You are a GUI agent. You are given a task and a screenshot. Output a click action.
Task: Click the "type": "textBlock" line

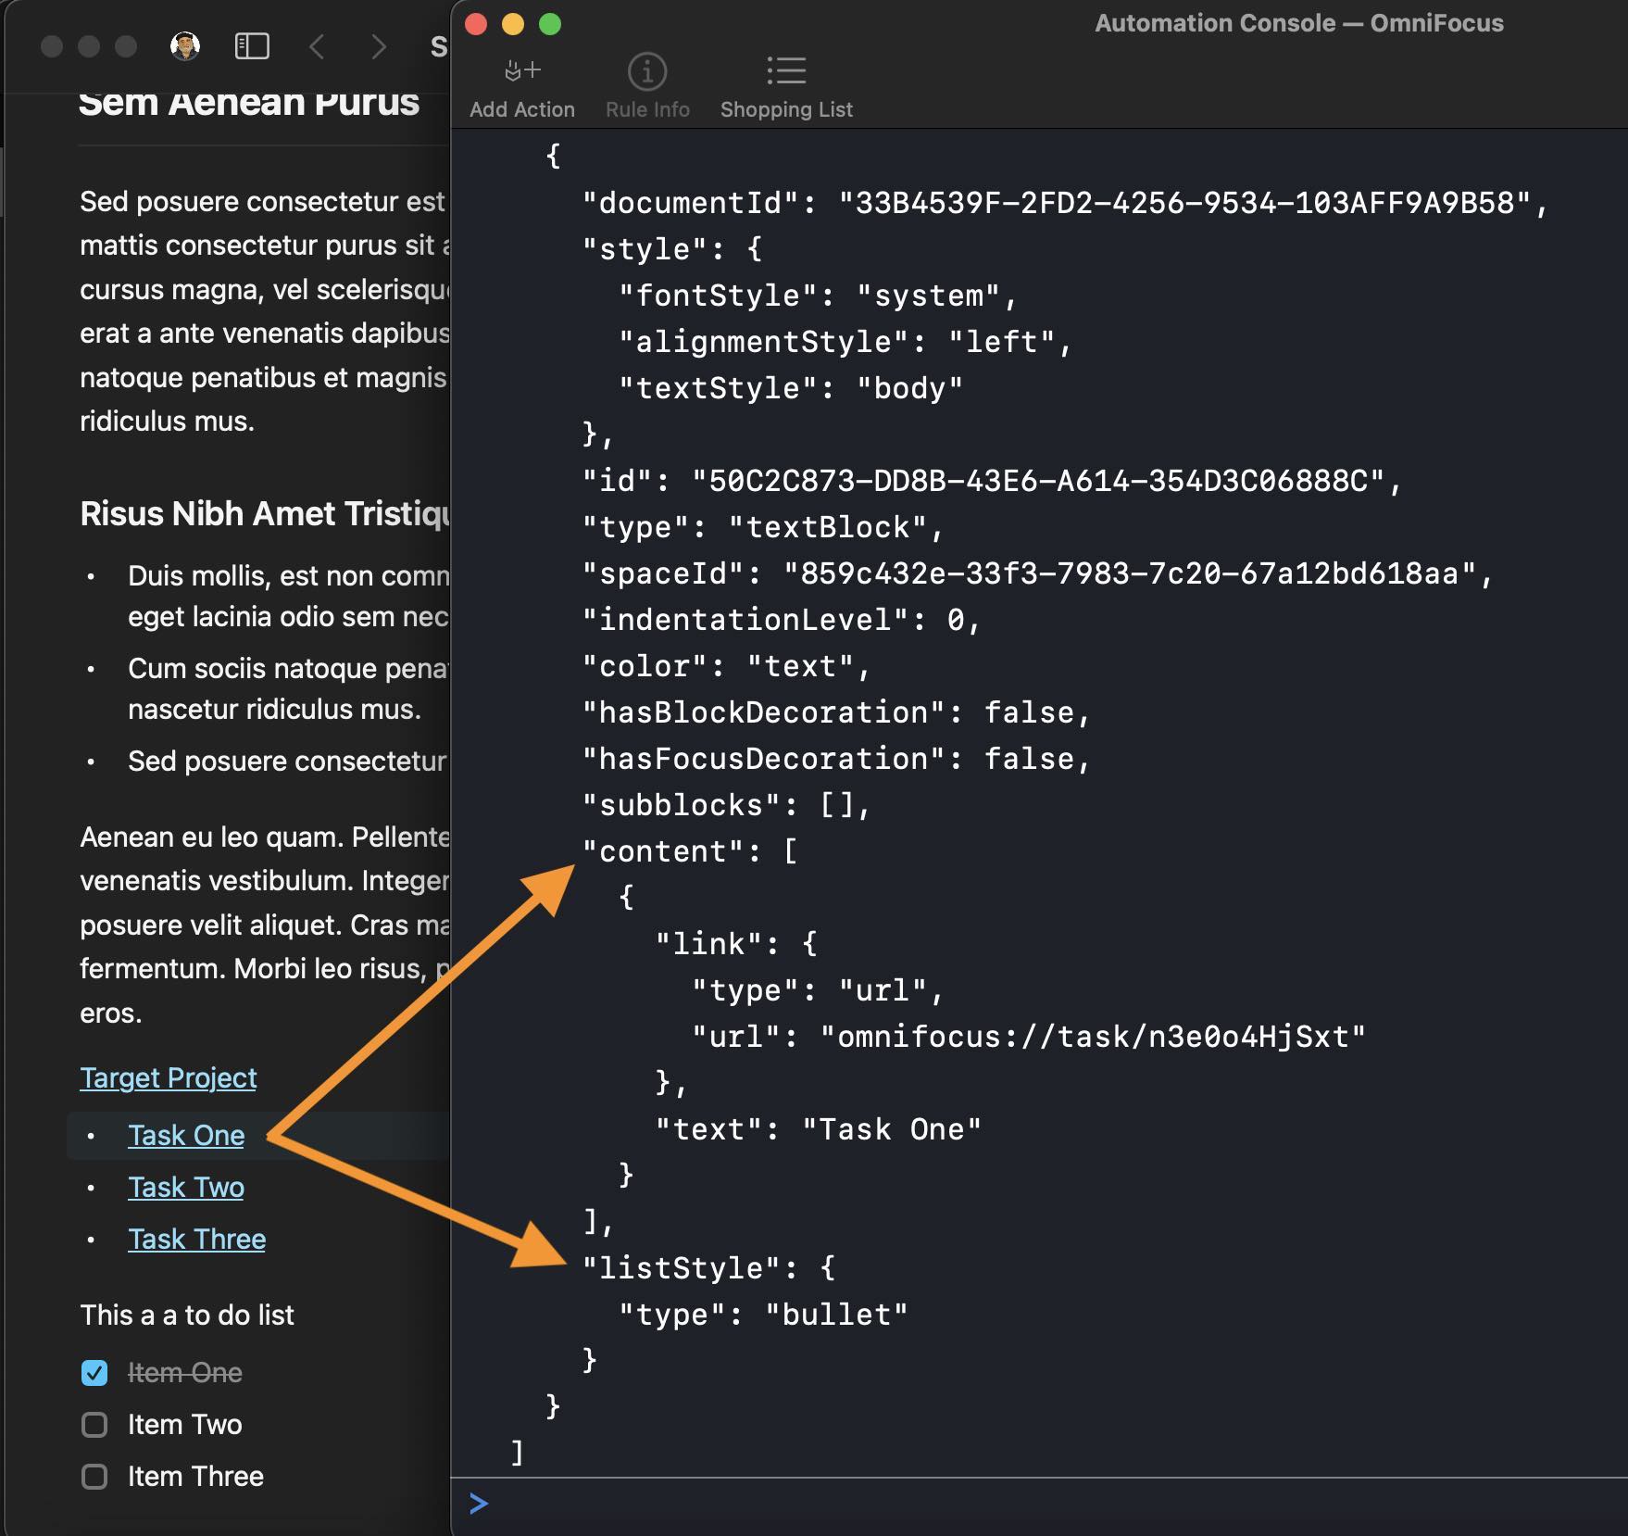[x=763, y=527]
